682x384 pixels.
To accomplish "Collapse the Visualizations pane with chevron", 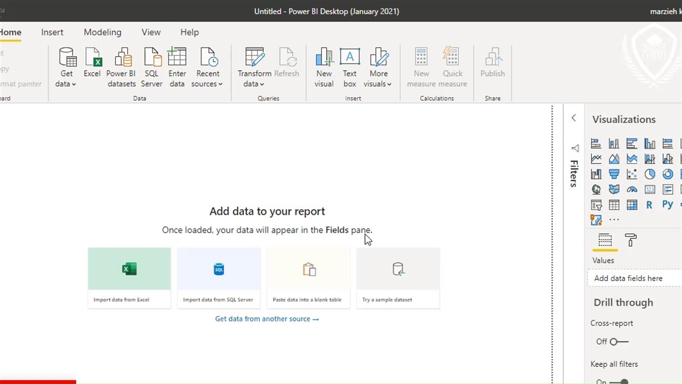I will (574, 118).
